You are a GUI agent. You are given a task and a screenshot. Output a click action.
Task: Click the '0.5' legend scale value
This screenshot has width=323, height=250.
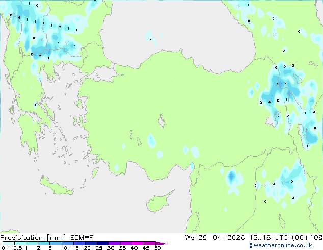18,248
